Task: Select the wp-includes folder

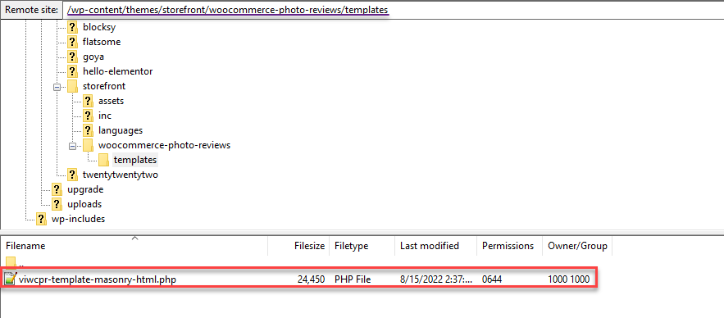Action: 78,219
